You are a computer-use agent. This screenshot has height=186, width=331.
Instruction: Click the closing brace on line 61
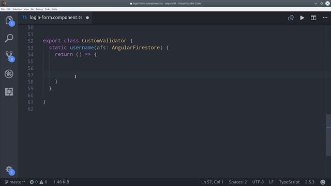point(44,102)
